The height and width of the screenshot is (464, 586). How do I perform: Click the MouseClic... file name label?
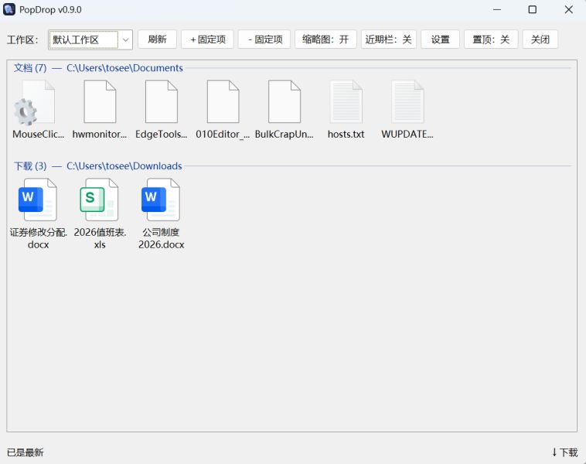38,135
